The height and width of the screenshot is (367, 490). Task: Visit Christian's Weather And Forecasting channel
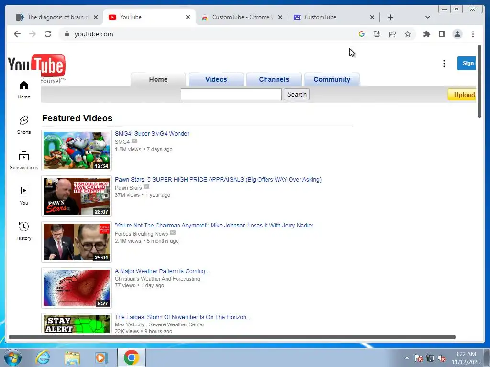(157, 279)
